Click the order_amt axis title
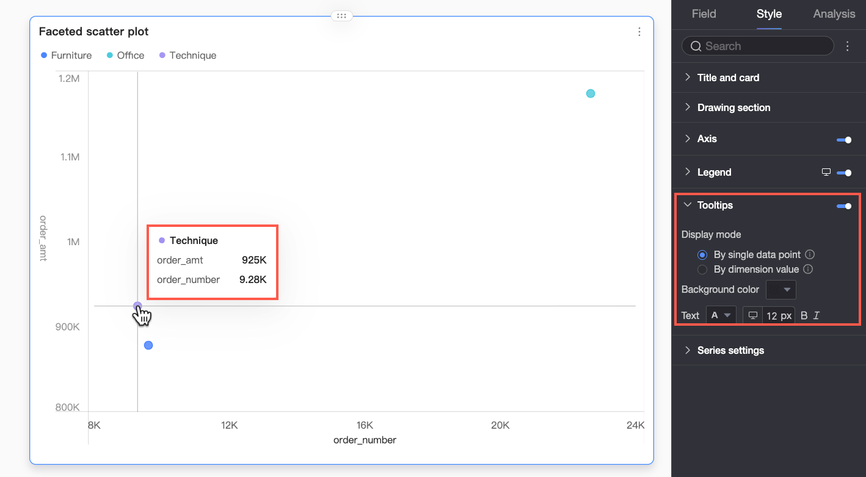This screenshot has width=866, height=477. click(x=43, y=238)
